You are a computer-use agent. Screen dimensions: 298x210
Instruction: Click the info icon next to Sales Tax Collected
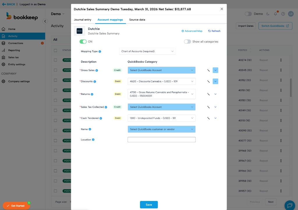click(x=105, y=107)
